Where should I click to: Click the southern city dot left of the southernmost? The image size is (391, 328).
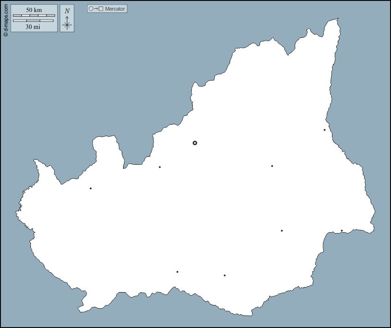177,272
